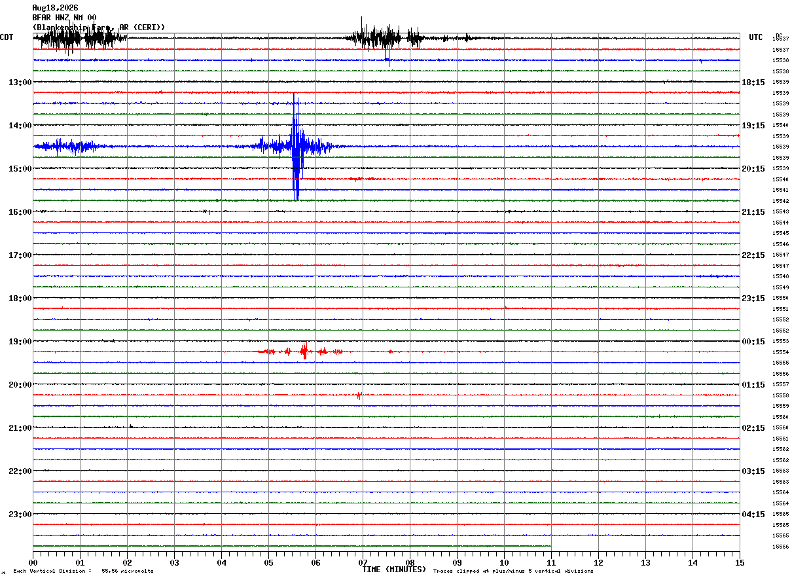The image size is (792, 580).
Task: Click minute marker 15 on bottom axis
Action: [740, 563]
